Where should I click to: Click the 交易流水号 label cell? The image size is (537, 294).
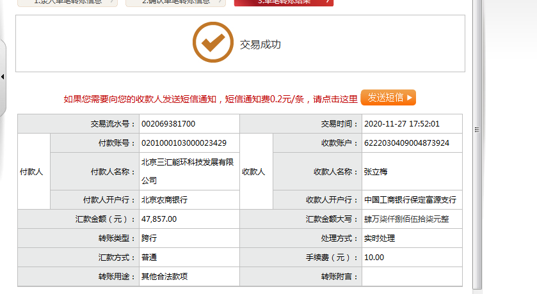click(79, 124)
